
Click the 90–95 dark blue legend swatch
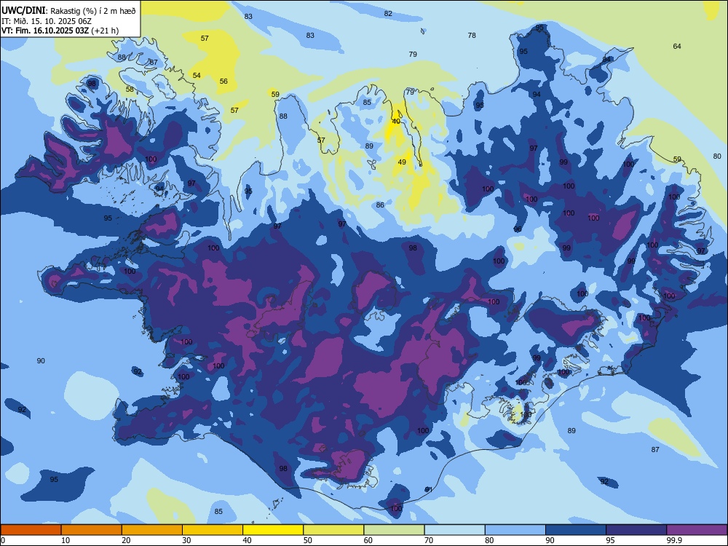click(576, 530)
